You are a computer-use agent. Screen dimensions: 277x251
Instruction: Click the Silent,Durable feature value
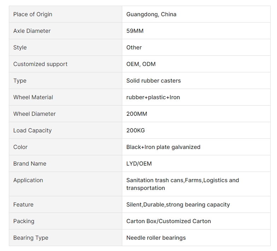(x=178, y=205)
